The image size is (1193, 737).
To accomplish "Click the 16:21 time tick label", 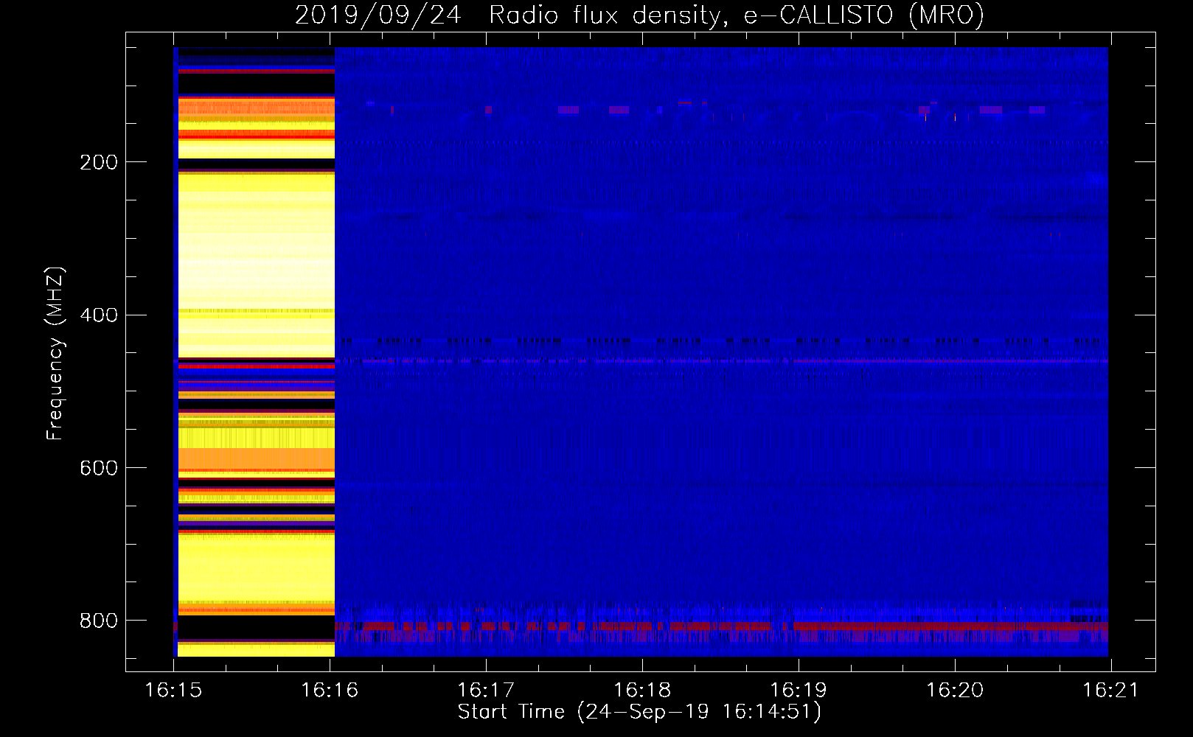I will 1110,690.
